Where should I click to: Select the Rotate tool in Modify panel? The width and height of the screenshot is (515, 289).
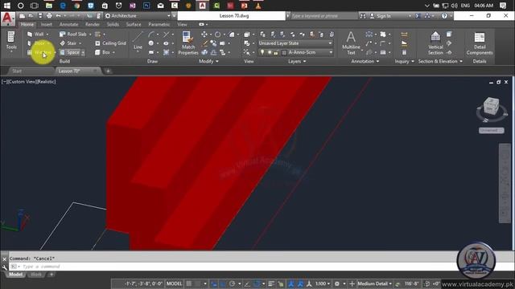pos(217,35)
